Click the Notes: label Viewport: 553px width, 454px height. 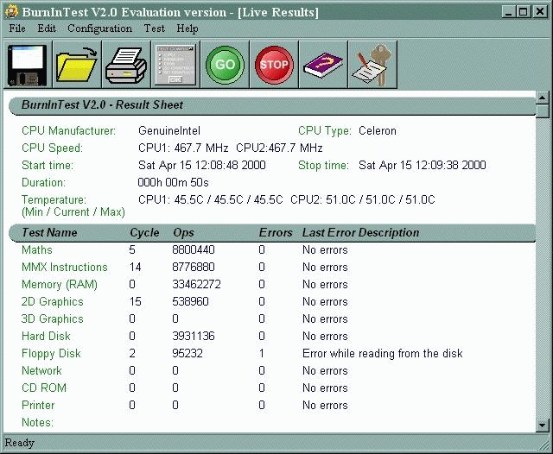point(37,422)
